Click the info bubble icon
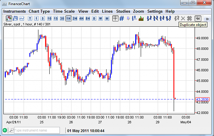This screenshot has width=214, height=136. (x=128, y=18)
